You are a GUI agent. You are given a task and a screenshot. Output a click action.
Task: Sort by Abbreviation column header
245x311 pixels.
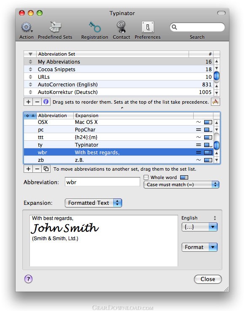(55, 115)
